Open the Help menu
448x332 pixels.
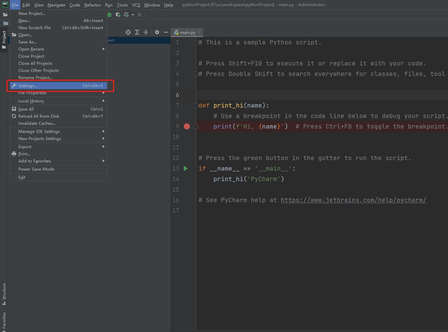[x=169, y=5]
